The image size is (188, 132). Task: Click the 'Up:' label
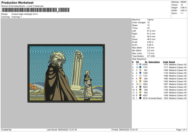(x=134, y=36)
